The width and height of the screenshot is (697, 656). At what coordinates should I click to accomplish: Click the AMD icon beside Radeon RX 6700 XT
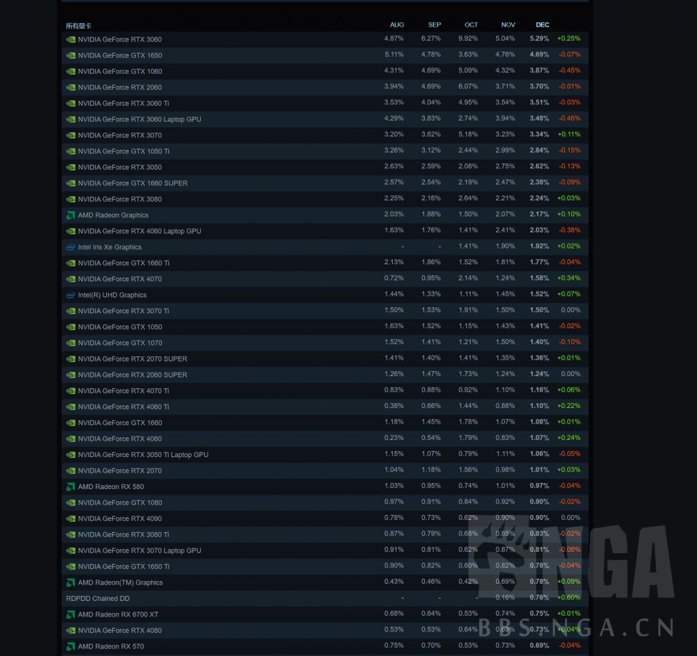click(x=70, y=614)
